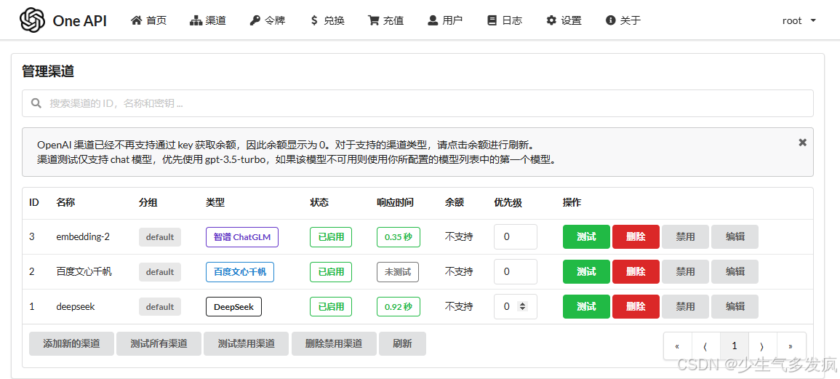Sort by the 余额 column header
840x379 pixels.
454,203
